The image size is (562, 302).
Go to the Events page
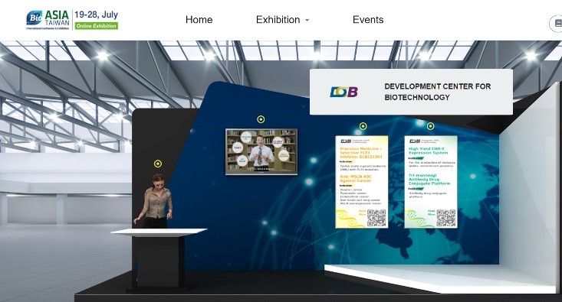(x=368, y=20)
